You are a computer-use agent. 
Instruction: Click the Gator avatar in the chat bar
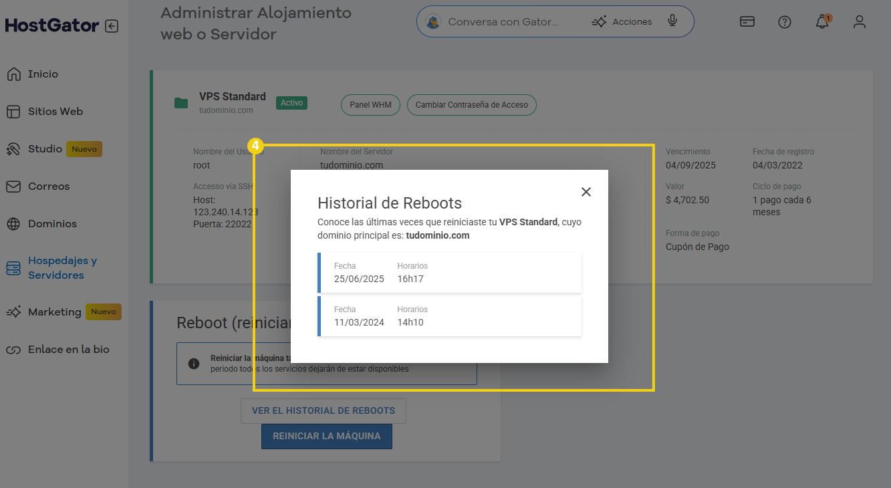point(433,22)
